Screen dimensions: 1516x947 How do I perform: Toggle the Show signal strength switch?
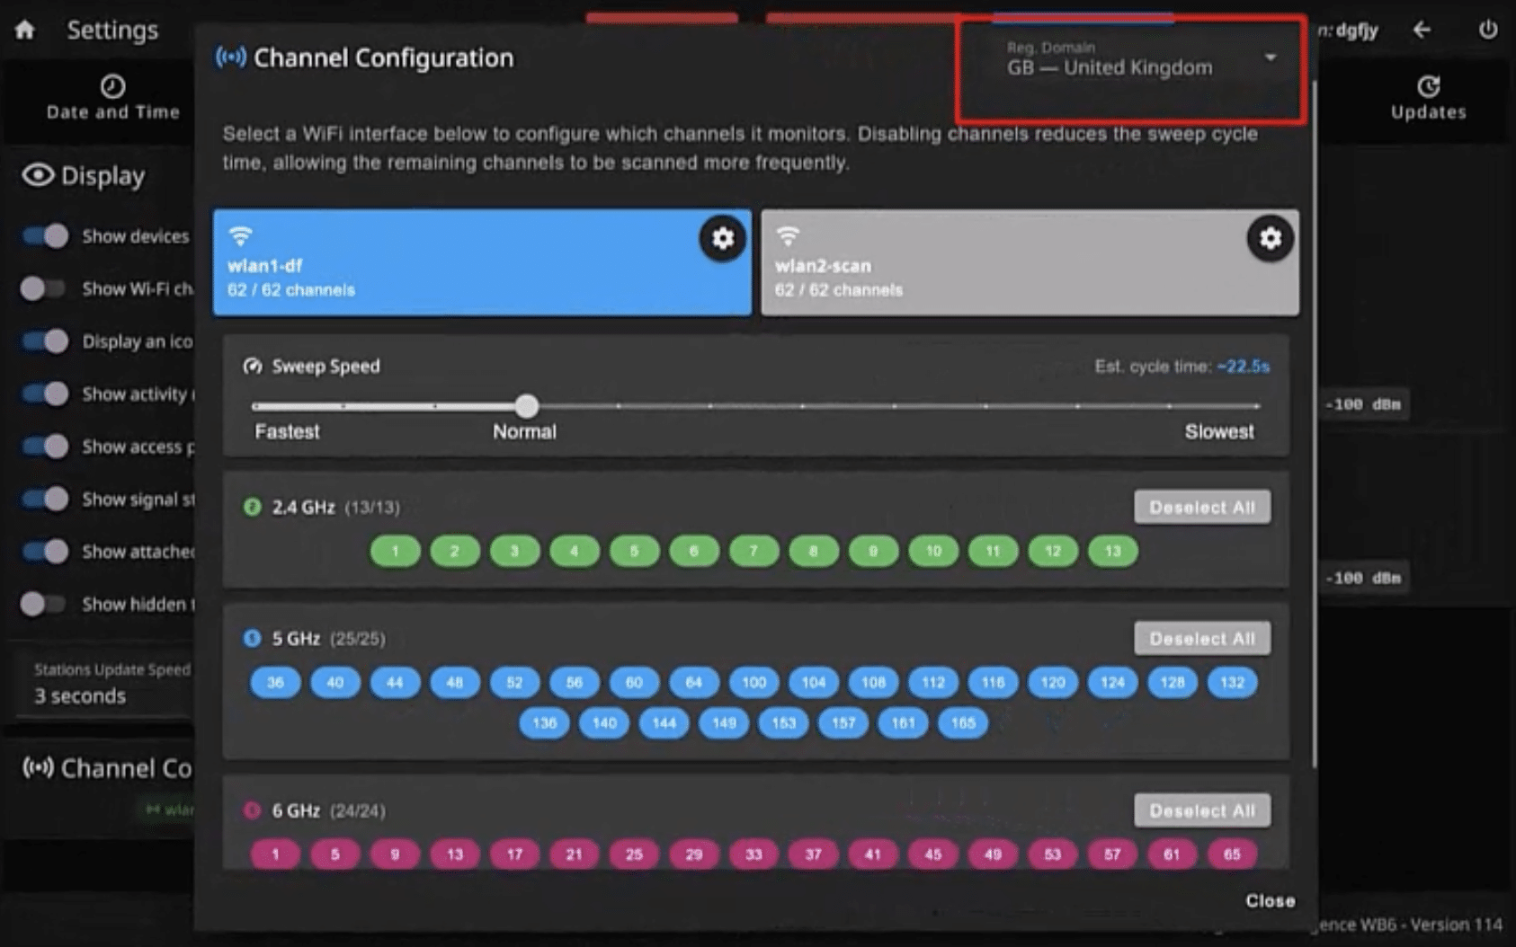coord(45,499)
